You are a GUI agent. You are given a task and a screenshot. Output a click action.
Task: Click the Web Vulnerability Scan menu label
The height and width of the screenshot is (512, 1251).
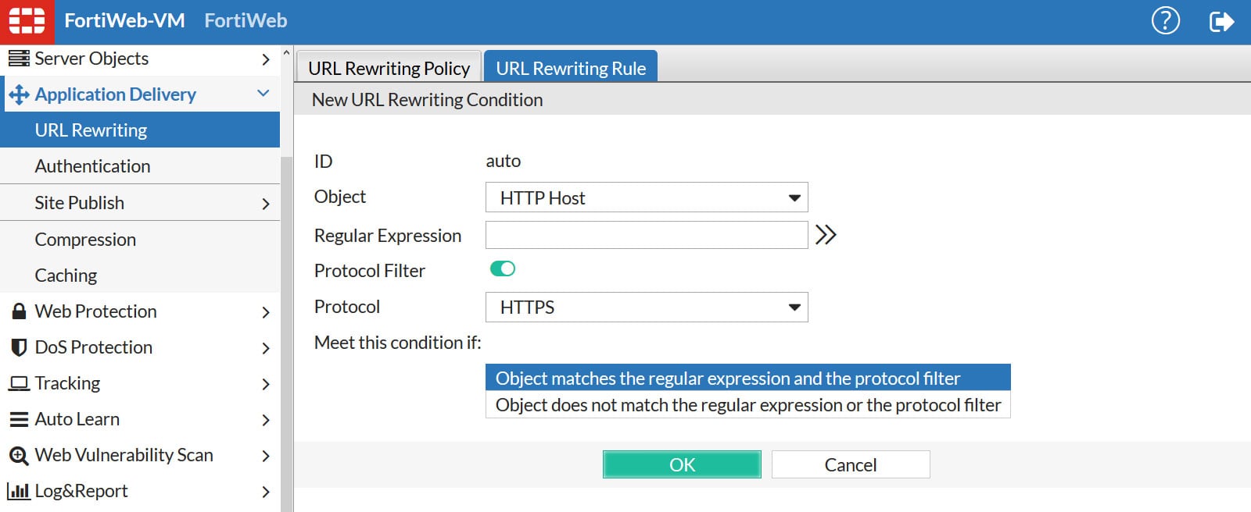[124, 455]
